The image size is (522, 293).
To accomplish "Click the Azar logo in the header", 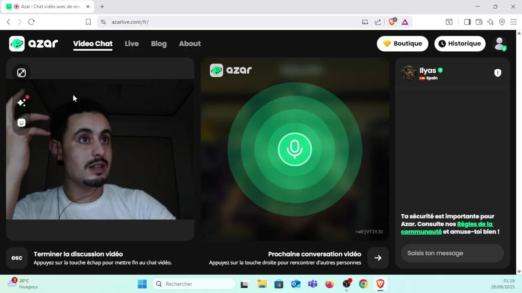I will (33, 44).
